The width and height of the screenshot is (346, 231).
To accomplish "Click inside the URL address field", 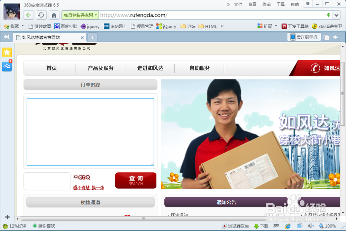I will click(212, 15).
